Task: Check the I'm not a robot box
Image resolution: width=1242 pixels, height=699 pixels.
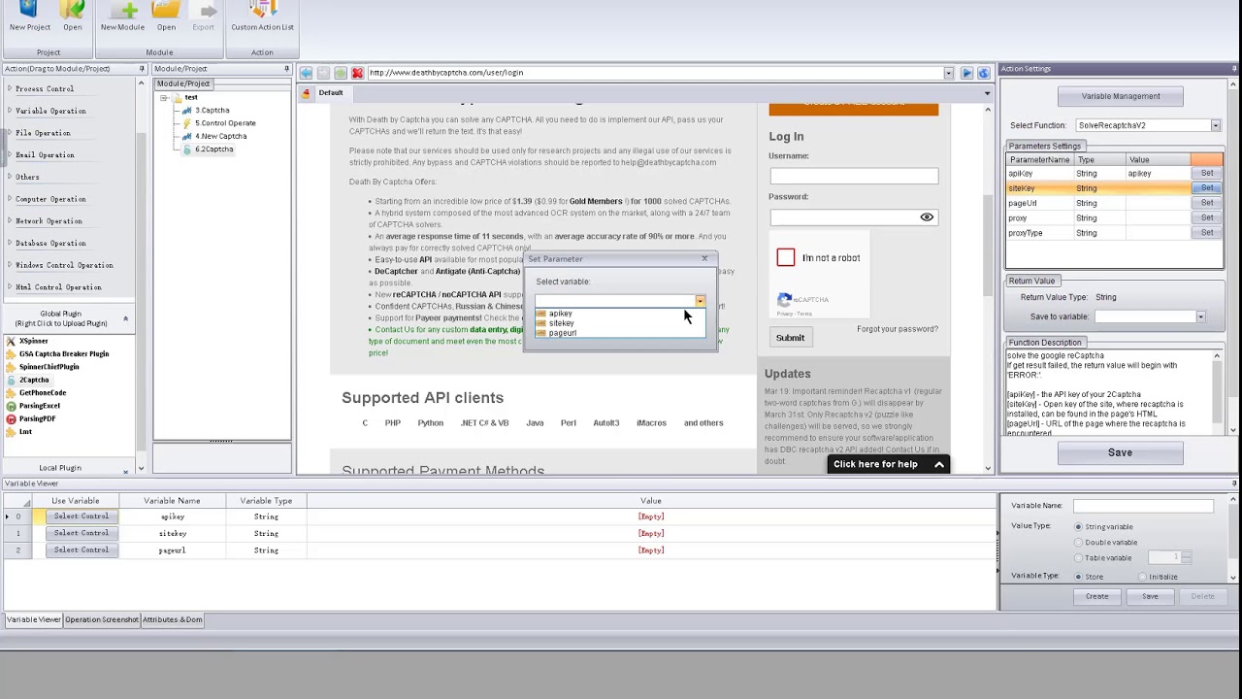Action: [785, 258]
